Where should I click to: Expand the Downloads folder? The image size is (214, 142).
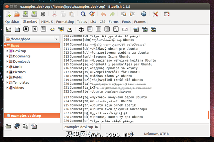[7, 61]
